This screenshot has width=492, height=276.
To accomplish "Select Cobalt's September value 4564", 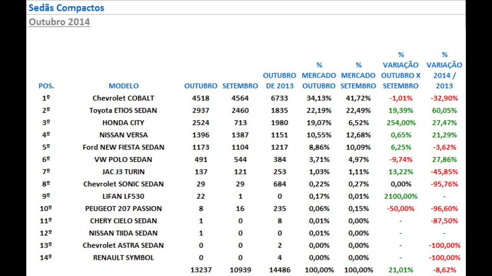I will tap(240, 98).
